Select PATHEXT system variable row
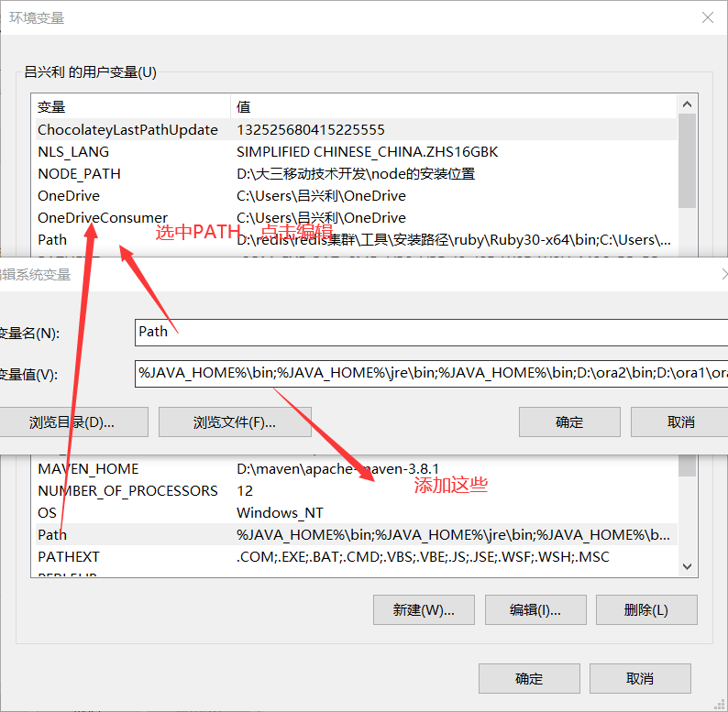The image size is (728, 712). pyautogui.click(x=356, y=556)
